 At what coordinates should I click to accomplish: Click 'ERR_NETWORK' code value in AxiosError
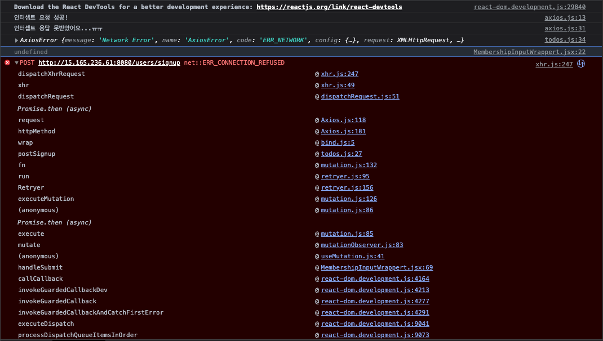[x=283, y=41]
